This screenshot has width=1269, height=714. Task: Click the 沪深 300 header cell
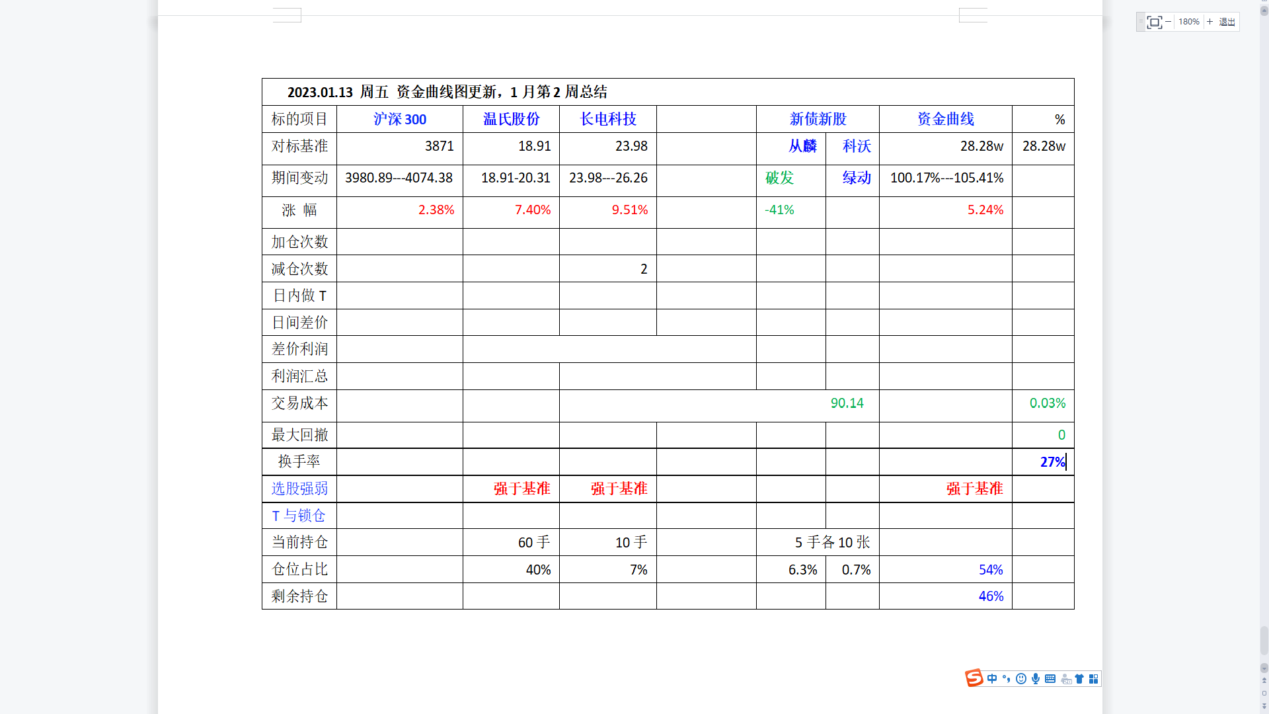[399, 119]
